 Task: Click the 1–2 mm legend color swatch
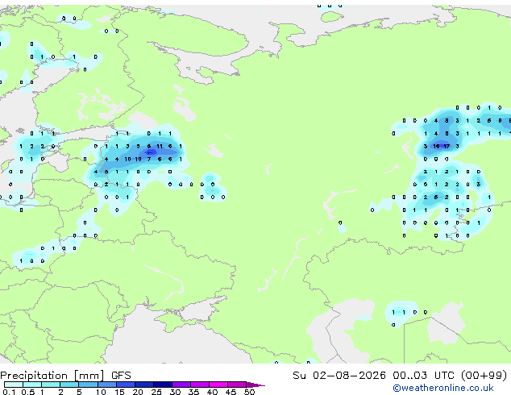point(51,385)
